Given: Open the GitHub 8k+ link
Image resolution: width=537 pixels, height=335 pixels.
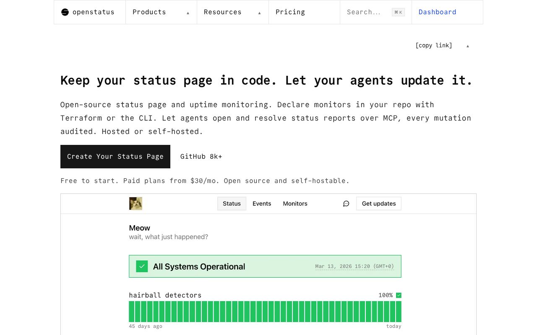Looking at the screenshot, I should point(201,157).
